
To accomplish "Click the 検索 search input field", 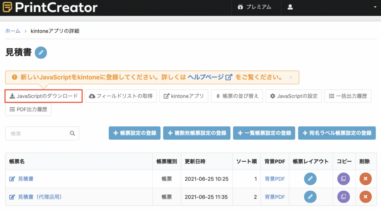I will click(x=42, y=133).
